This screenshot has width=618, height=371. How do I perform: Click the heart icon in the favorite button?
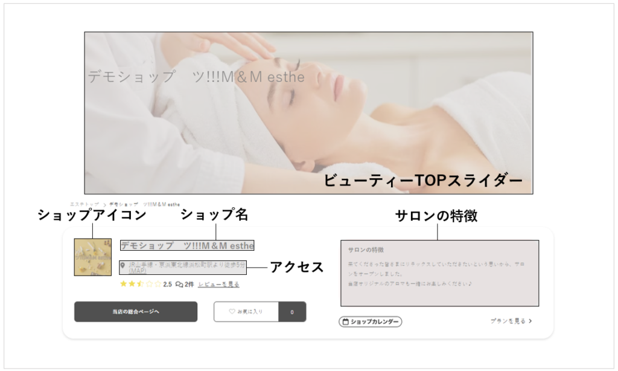232,311
